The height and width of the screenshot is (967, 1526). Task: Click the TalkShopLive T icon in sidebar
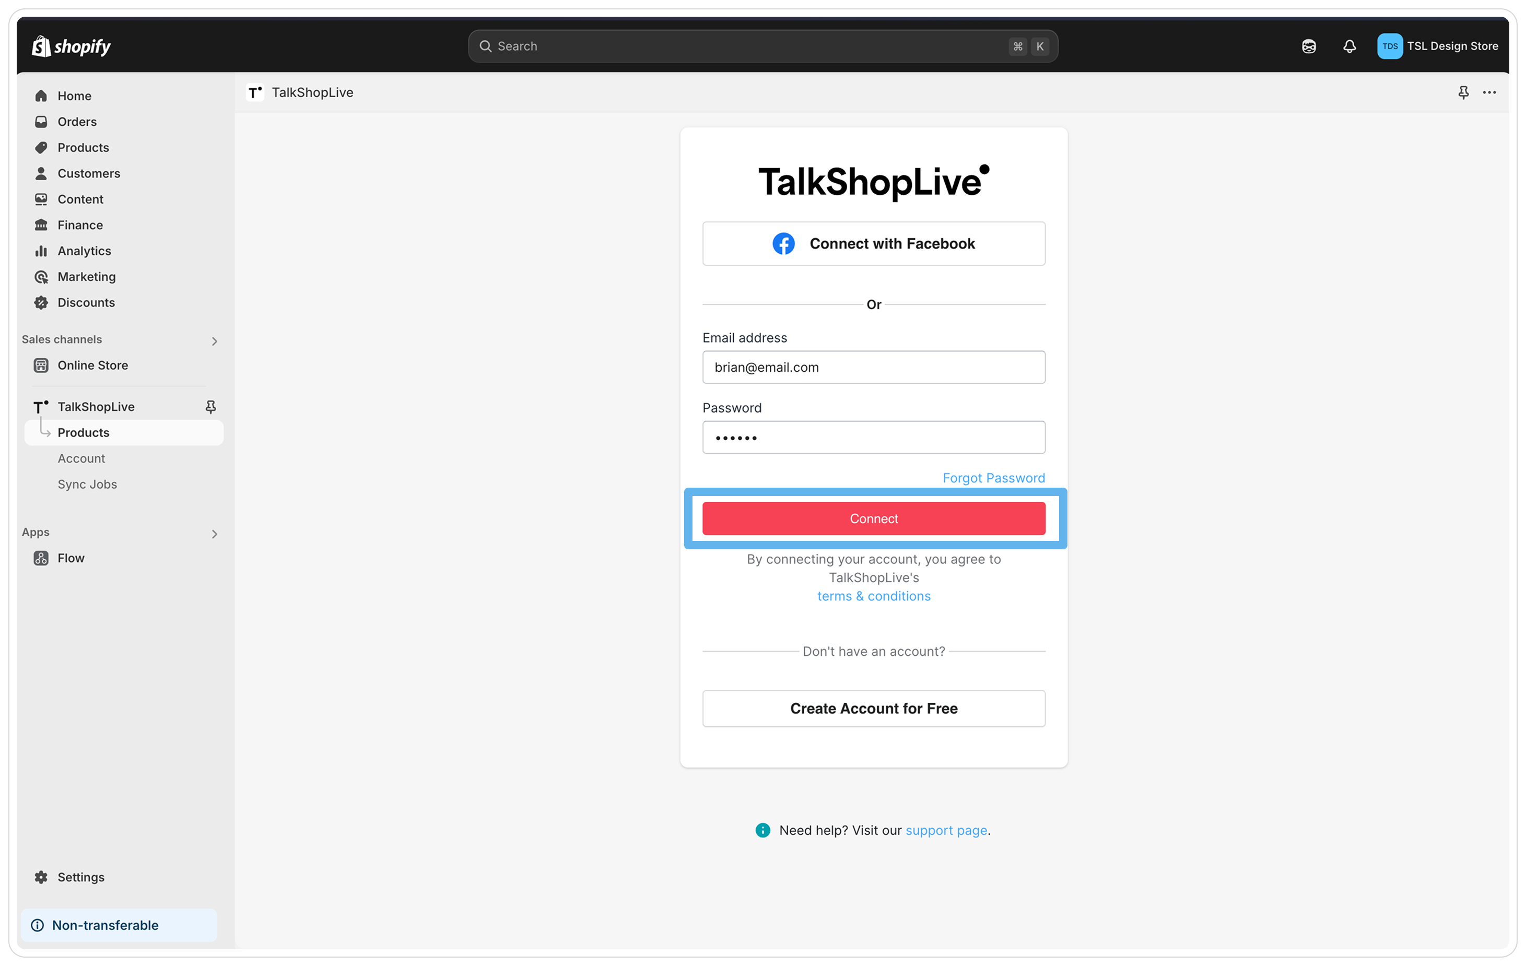click(41, 407)
